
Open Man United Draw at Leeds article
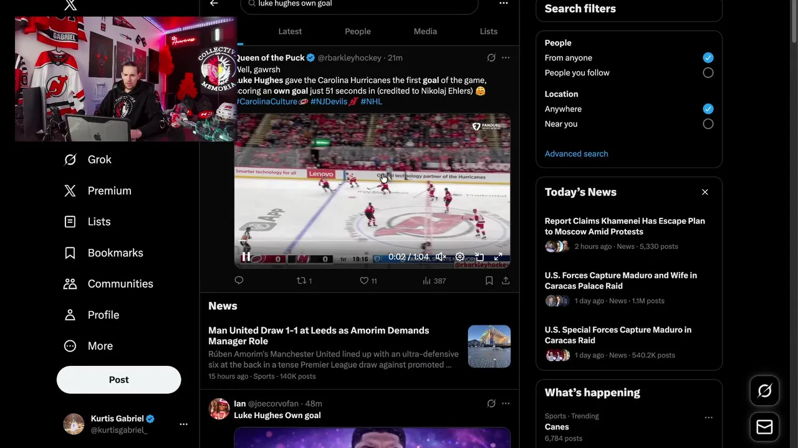tap(319, 336)
